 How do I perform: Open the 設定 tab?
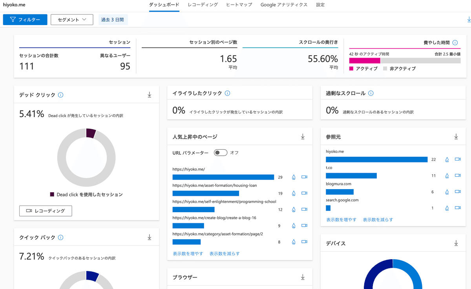(x=320, y=5)
